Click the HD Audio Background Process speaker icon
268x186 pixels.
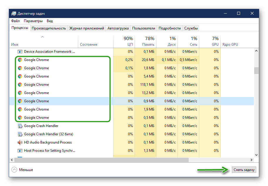(x=20, y=142)
